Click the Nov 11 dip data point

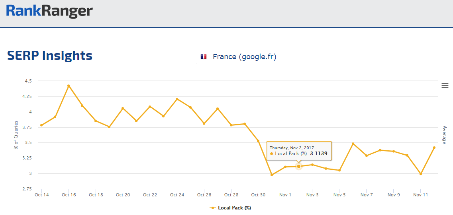[420, 174]
